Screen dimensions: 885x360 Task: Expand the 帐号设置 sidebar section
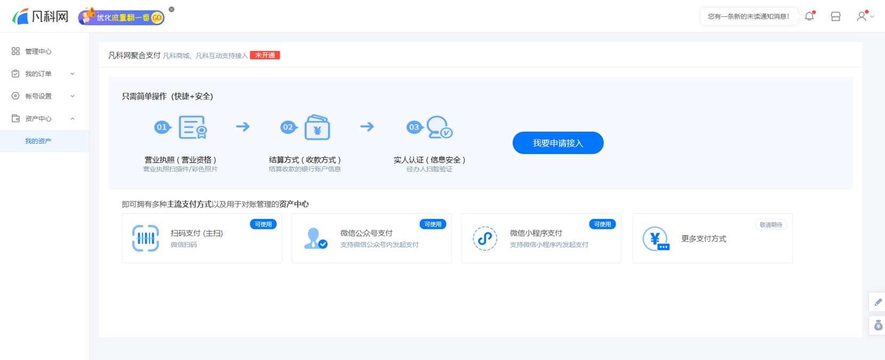44,96
